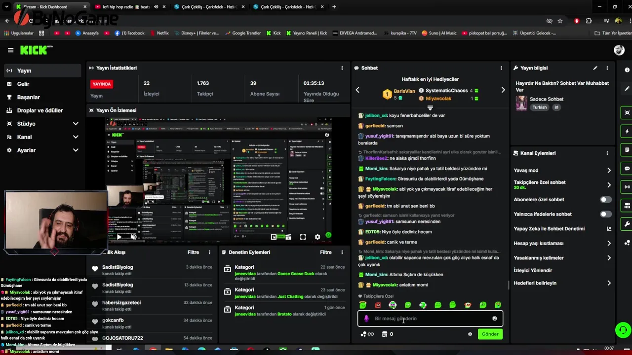This screenshot has height=355, width=632.
Task: Open the Gelir page in the sidebar
Action: click(x=42, y=84)
